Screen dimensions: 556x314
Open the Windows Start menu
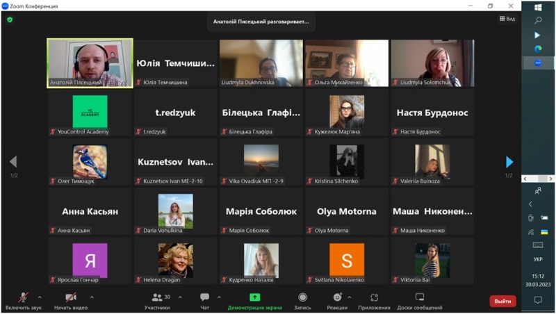(x=538, y=8)
